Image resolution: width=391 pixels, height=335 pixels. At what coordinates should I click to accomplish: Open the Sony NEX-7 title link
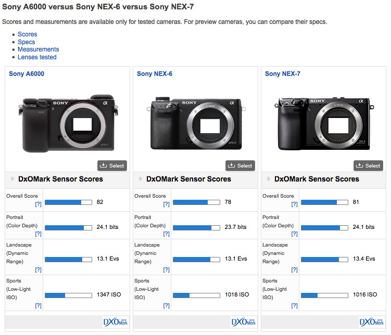283,74
